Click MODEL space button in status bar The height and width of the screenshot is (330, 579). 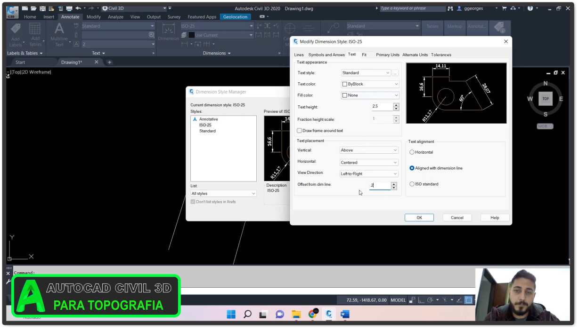click(398, 300)
